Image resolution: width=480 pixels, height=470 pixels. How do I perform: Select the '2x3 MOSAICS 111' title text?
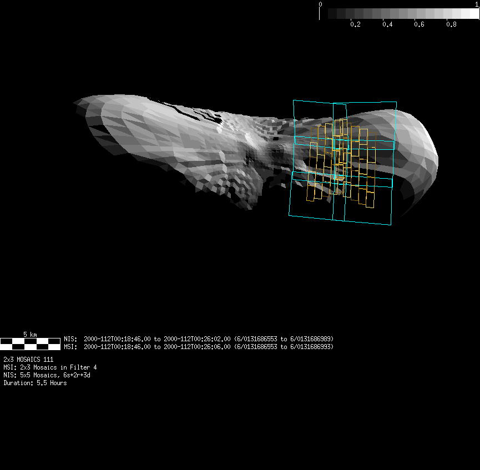pyautogui.click(x=28, y=359)
